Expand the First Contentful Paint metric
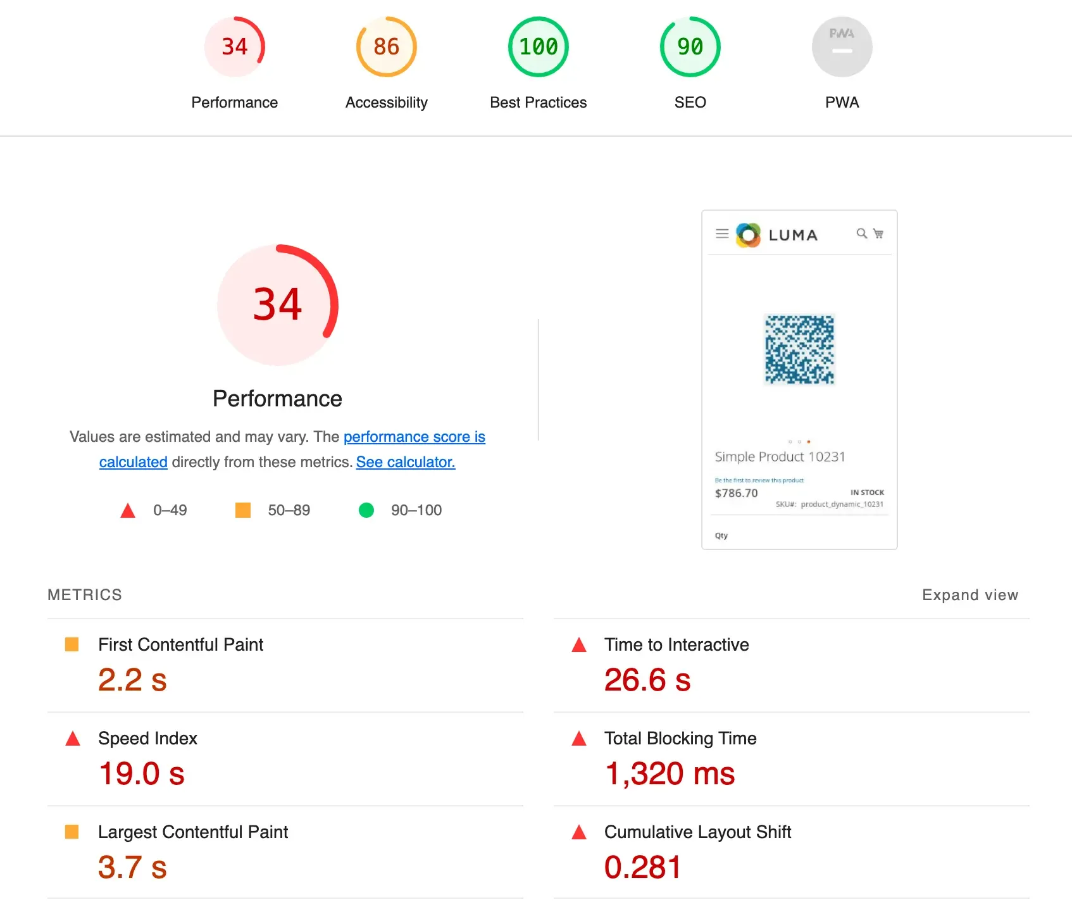 point(180,645)
